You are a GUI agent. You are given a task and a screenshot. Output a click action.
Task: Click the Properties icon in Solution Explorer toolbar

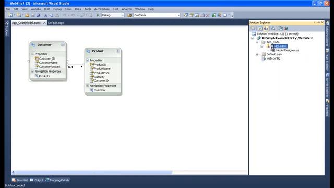(253, 28)
